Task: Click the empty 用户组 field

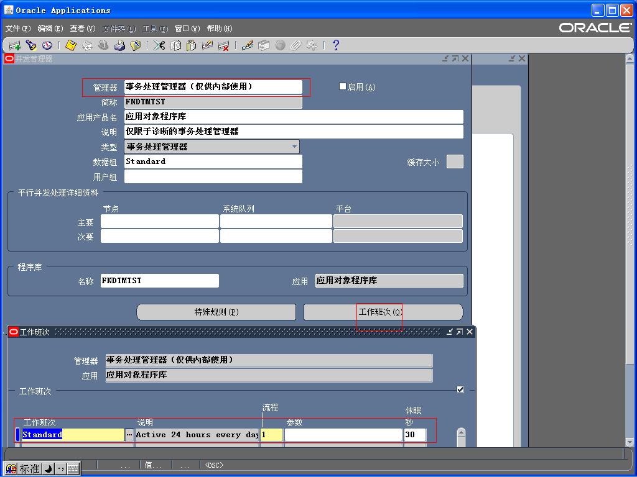Action: 213,176
